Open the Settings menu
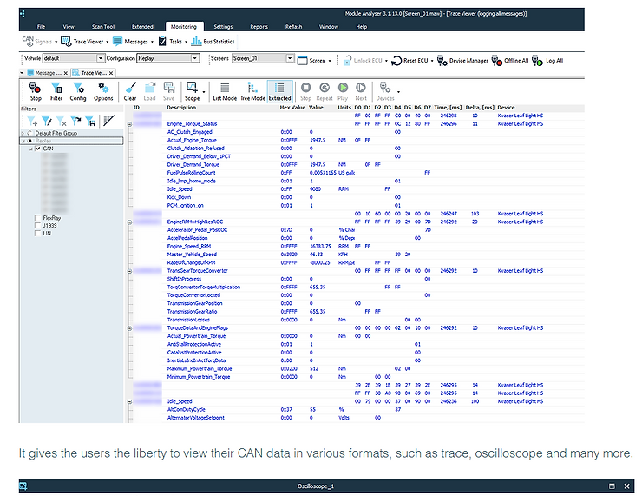Image resolution: width=642 pixels, height=496 pixels. coord(223,27)
